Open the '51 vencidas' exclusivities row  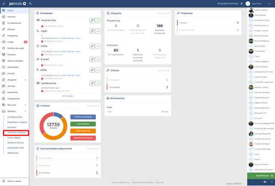pos(67,173)
